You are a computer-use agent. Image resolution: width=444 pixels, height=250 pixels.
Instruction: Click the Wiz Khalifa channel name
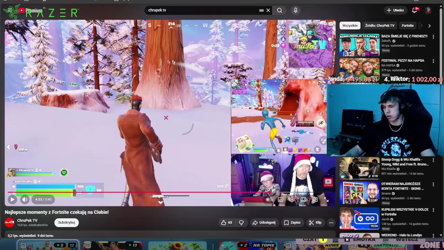coord(389,169)
